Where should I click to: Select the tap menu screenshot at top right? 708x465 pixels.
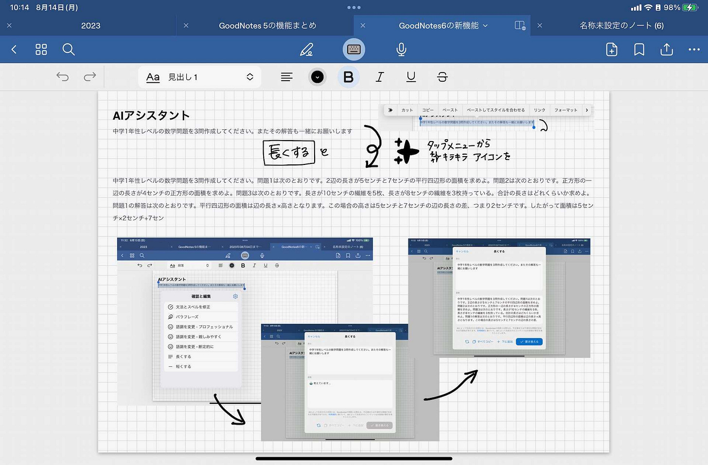click(486, 117)
